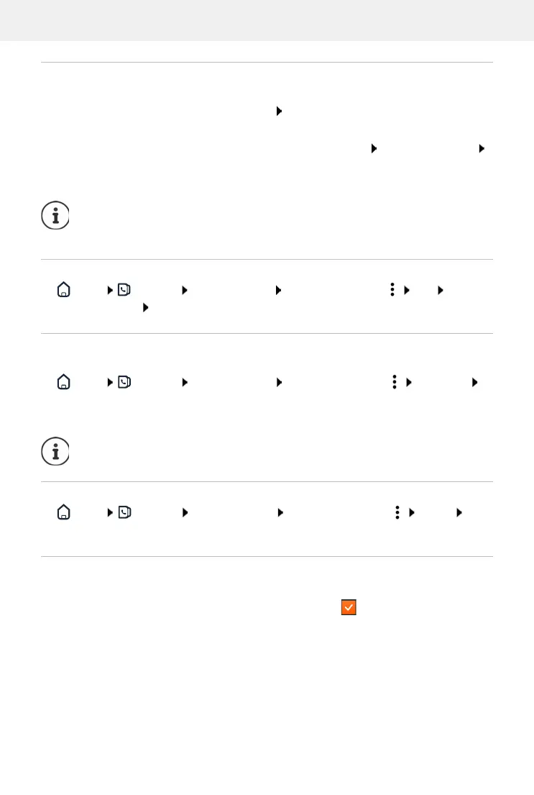
Task: Click the arrow right after the last row's three-dot menu
Action: point(411,512)
